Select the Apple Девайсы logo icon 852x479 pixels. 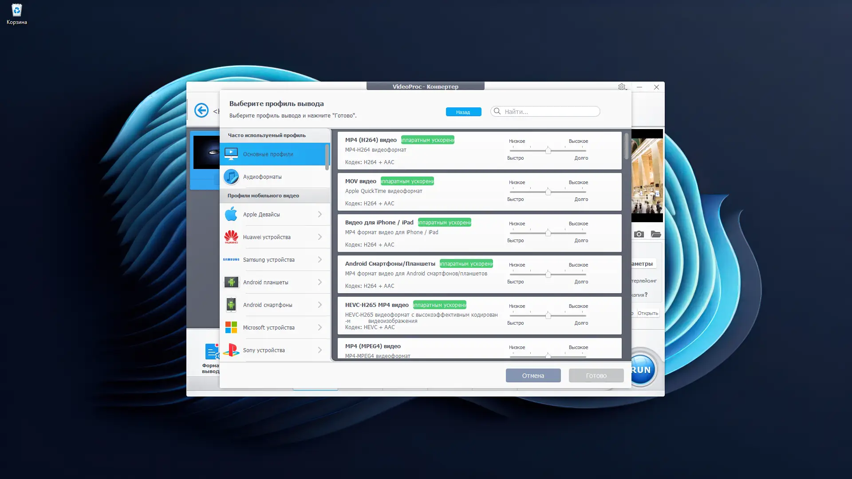point(231,214)
